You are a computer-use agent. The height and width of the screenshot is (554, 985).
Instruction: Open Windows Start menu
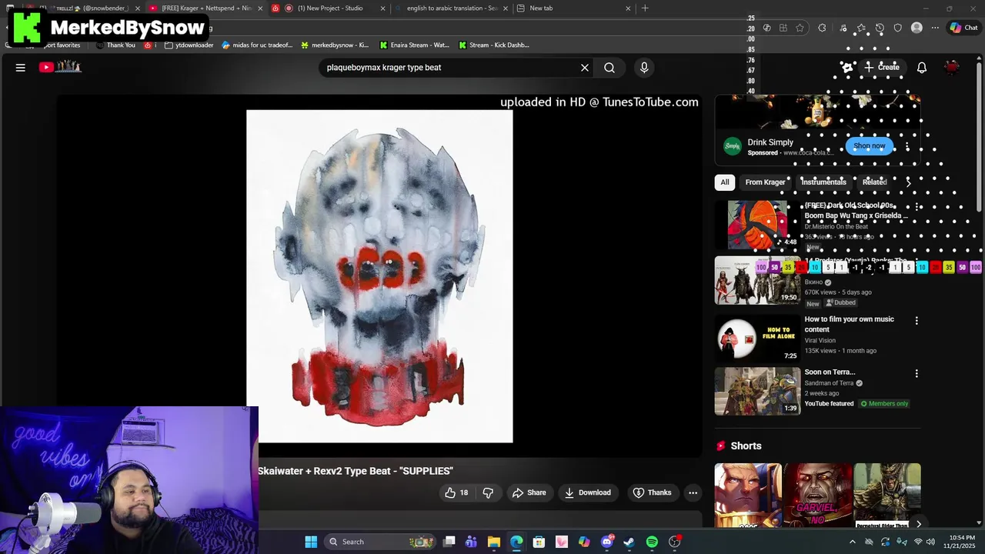tap(311, 542)
